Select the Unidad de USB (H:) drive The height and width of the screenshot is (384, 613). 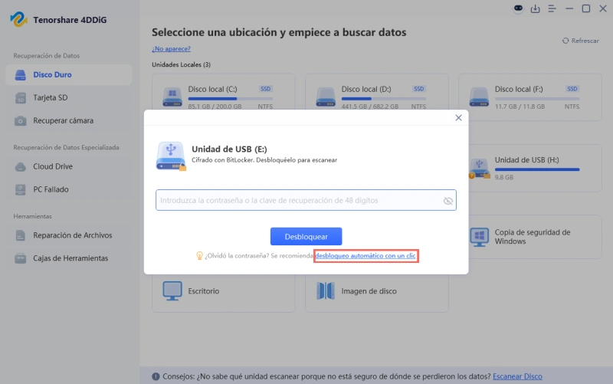pos(535,168)
